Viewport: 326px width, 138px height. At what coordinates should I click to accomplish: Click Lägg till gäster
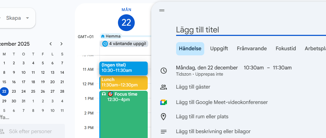coord(193,87)
